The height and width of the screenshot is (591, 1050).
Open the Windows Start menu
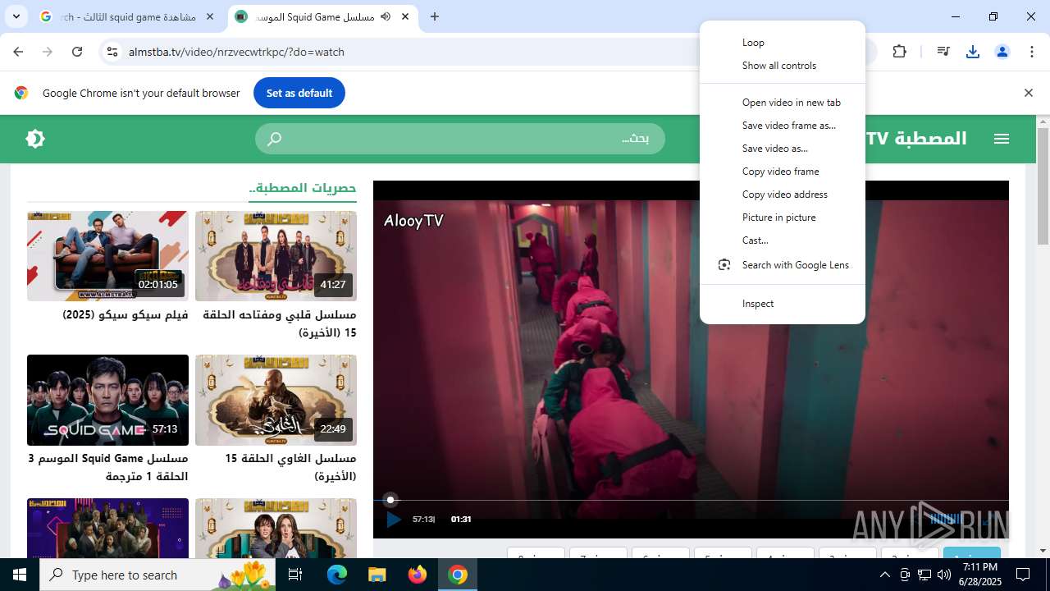click(20, 575)
